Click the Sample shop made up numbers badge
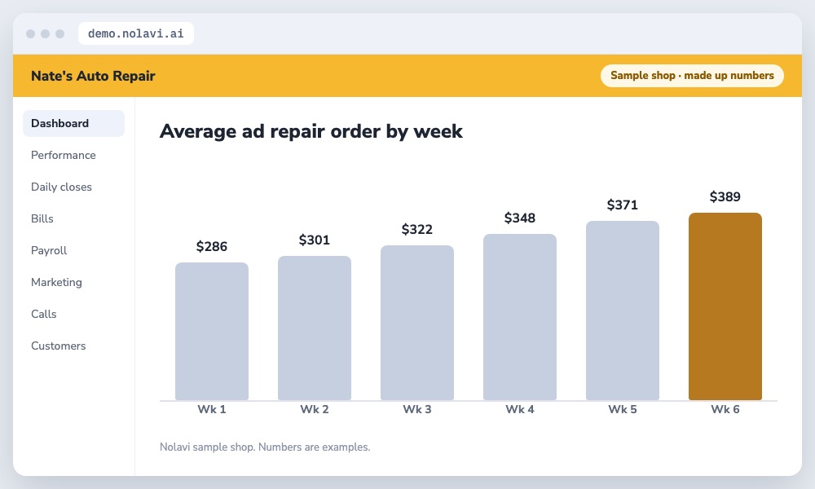The image size is (815, 489). [692, 75]
